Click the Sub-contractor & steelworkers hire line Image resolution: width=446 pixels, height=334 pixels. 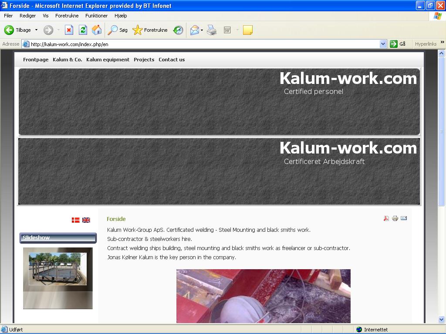(x=150, y=239)
